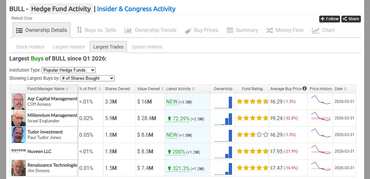Click Tudor Investment three-star fund rating
This screenshot has width=370, height=179.
click(253, 135)
